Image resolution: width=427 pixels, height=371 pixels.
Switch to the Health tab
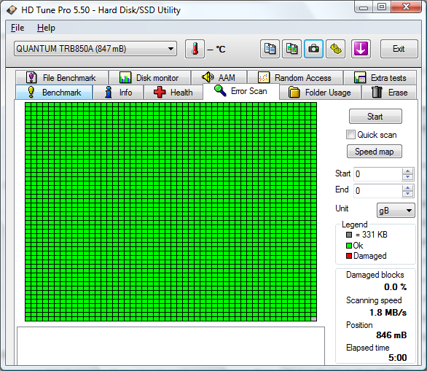pyautogui.click(x=173, y=93)
